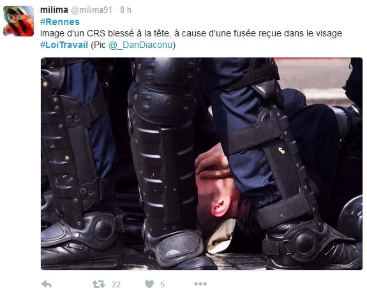Screen dimensions: 367x288
Task: Open the #Rennes hashtag
Action: tap(60, 22)
